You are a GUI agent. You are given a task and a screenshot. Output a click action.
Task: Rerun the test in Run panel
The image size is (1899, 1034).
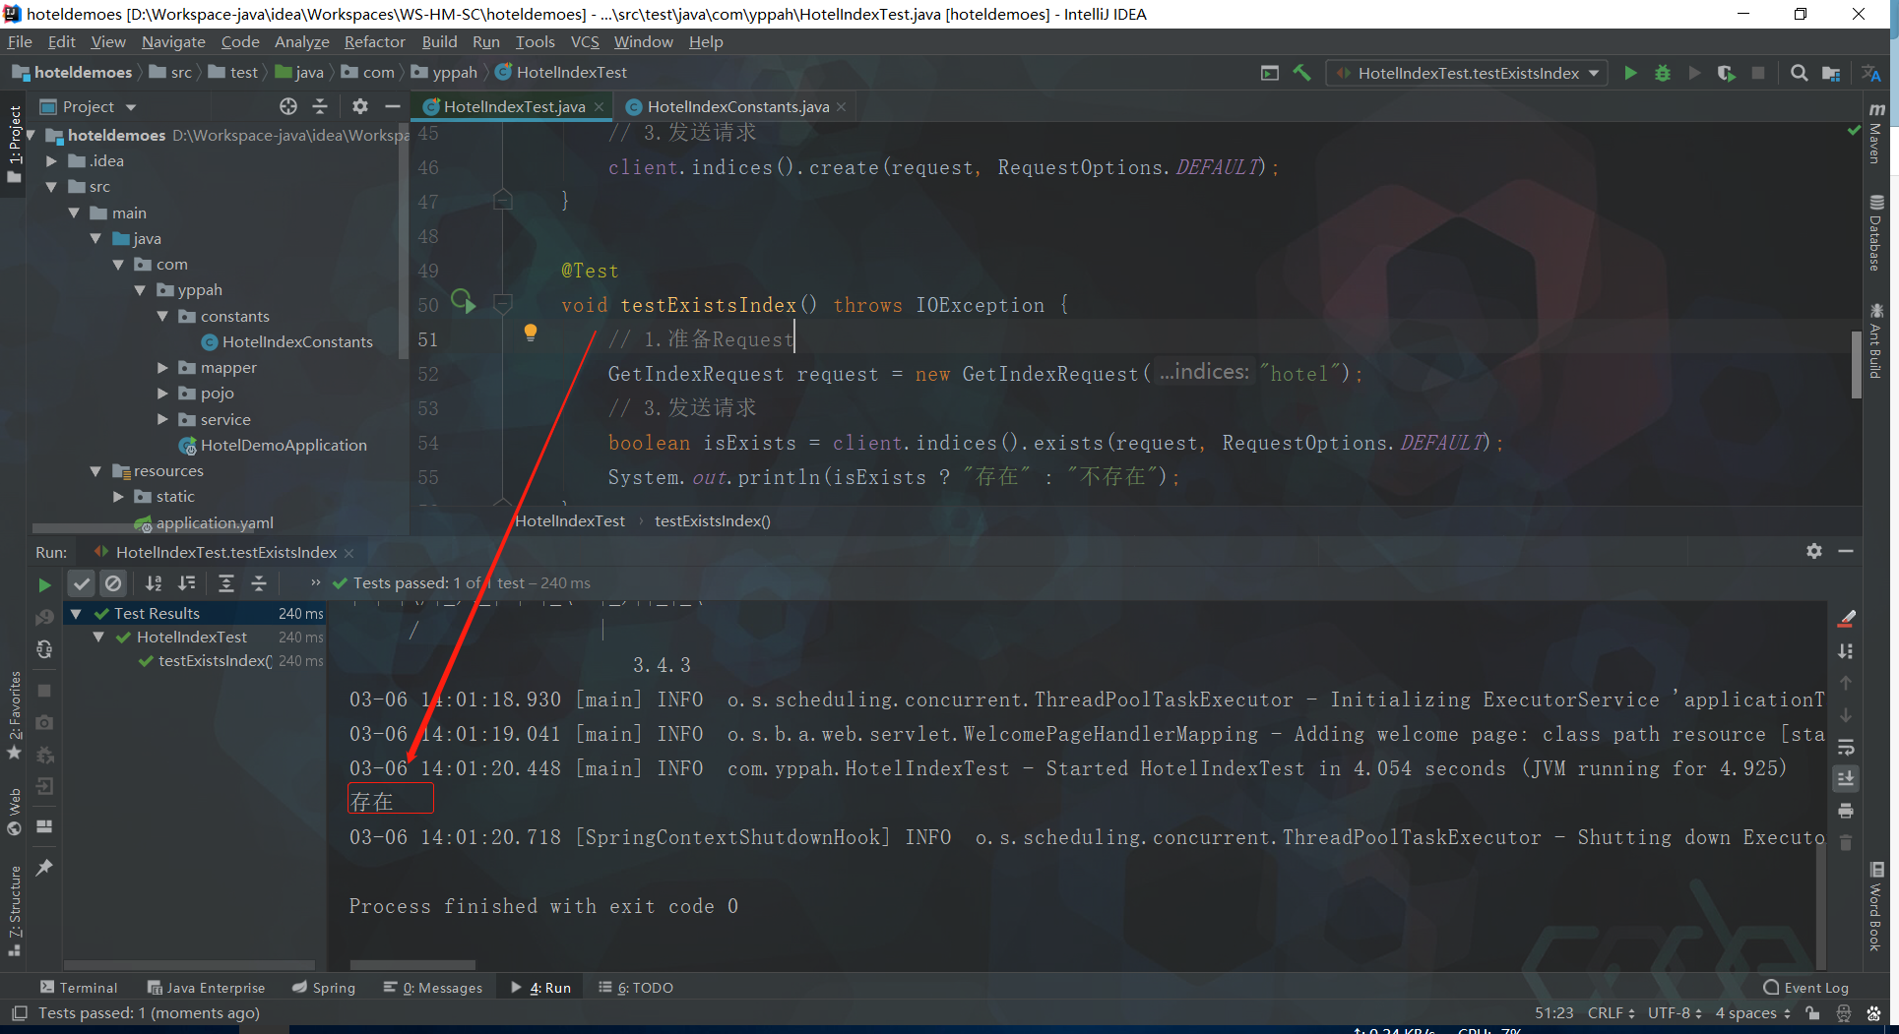[44, 584]
